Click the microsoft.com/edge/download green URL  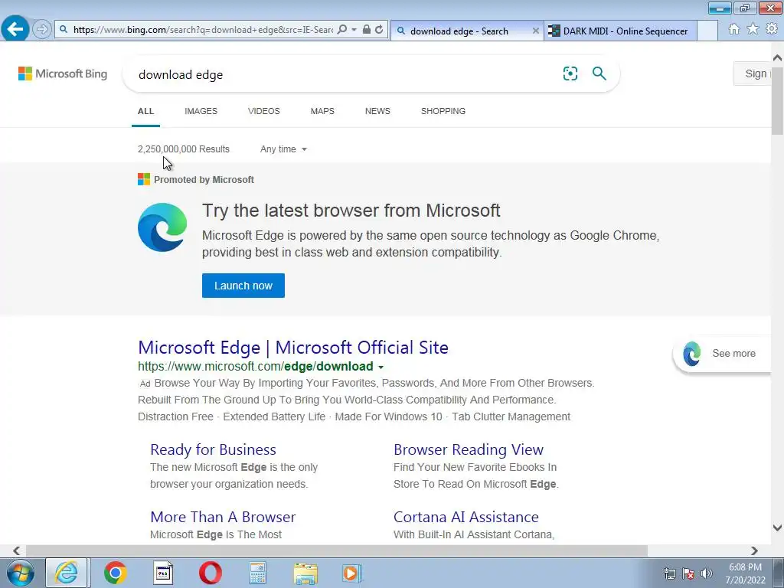256,367
